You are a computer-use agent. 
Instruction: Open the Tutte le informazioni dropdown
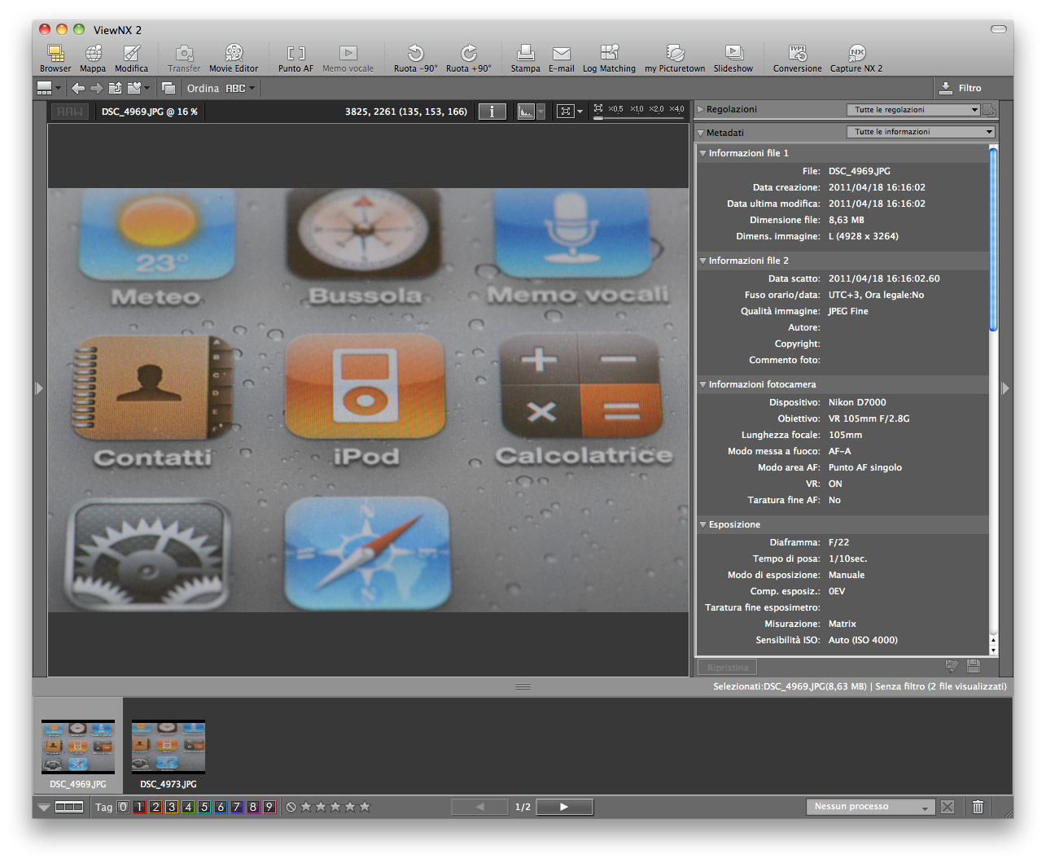(x=921, y=132)
